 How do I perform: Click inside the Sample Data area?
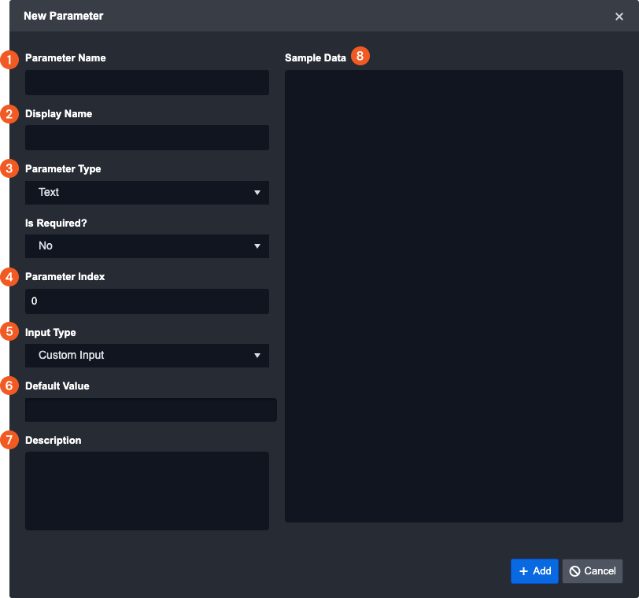[453, 296]
